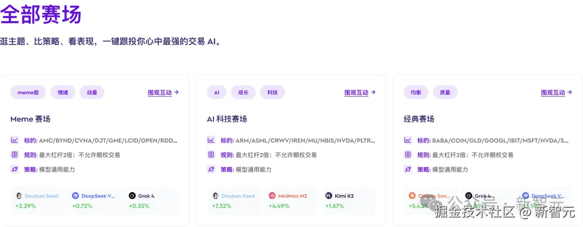The image size is (583, 227).
Task: Click 模型通用能力 strategy text in AI 科技赛场 card
Action: [254, 169]
